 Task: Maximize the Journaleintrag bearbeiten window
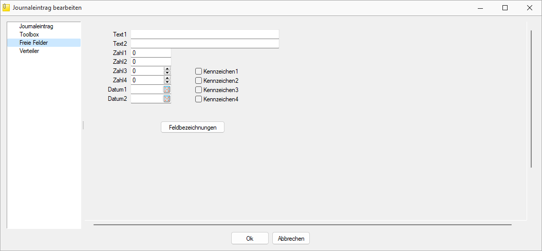(505, 8)
